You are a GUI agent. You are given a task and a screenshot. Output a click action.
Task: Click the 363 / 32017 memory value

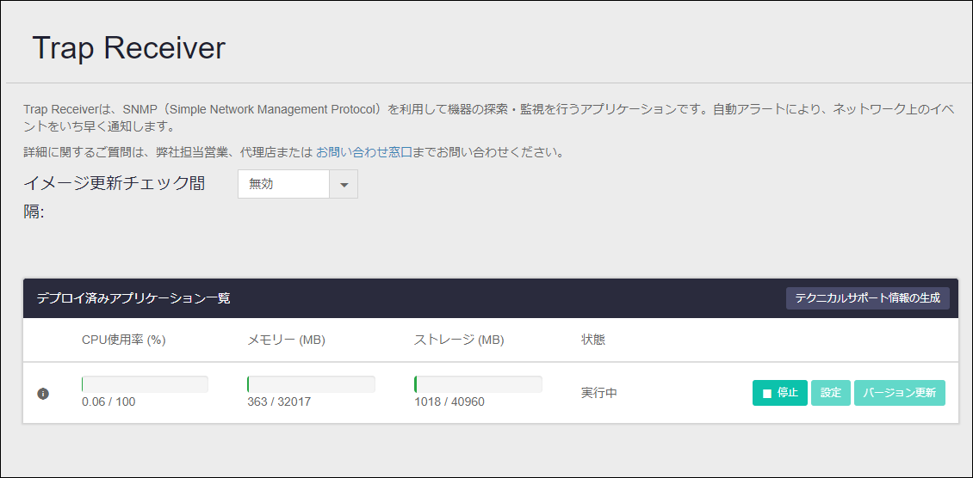(x=279, y=401)
